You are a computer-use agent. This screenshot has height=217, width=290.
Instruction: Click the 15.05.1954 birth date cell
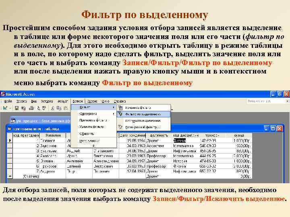click(x=133, y=141)
